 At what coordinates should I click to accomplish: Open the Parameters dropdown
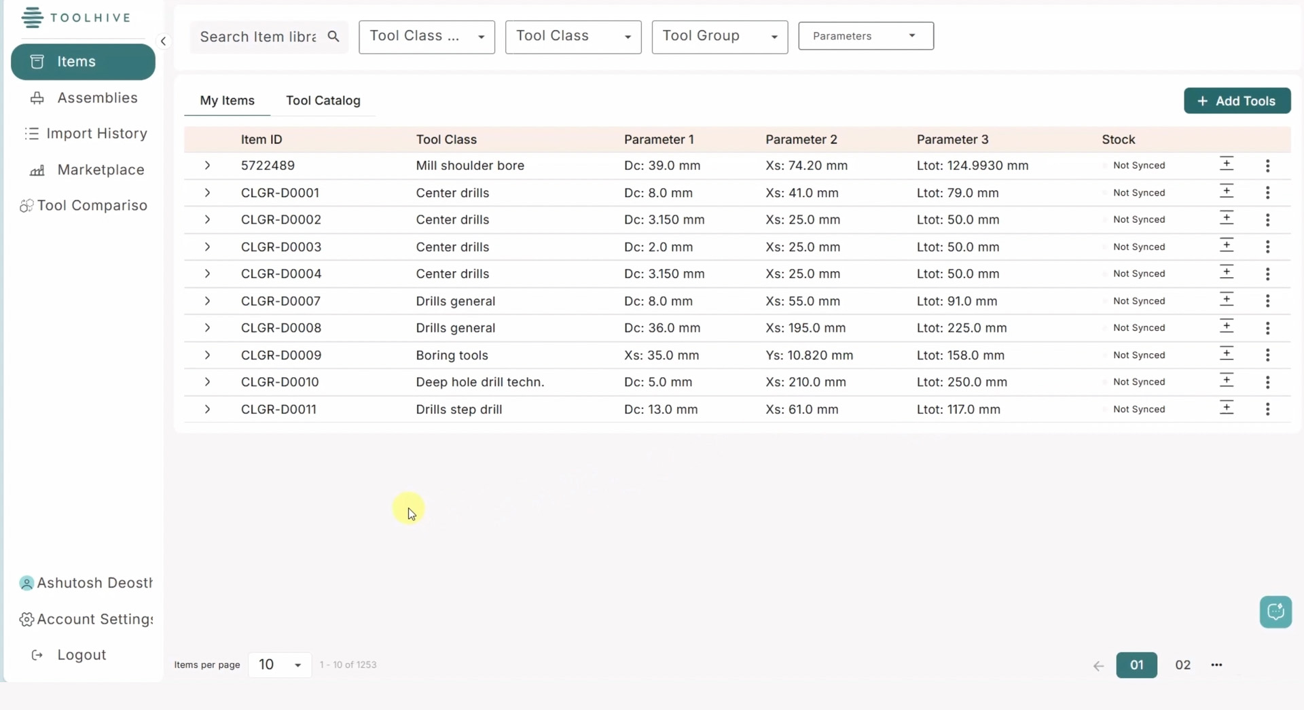tap(865, 36)
